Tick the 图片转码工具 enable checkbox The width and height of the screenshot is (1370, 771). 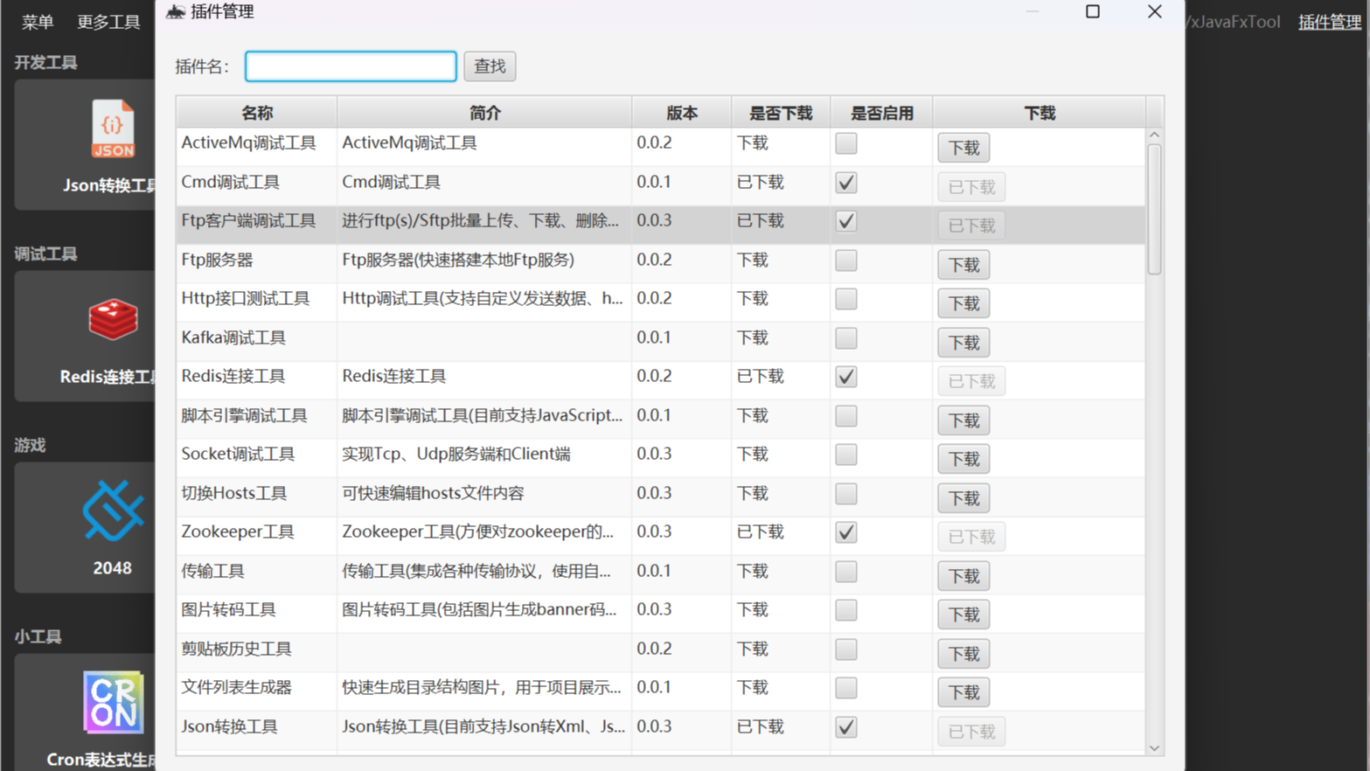click(845, 610)
